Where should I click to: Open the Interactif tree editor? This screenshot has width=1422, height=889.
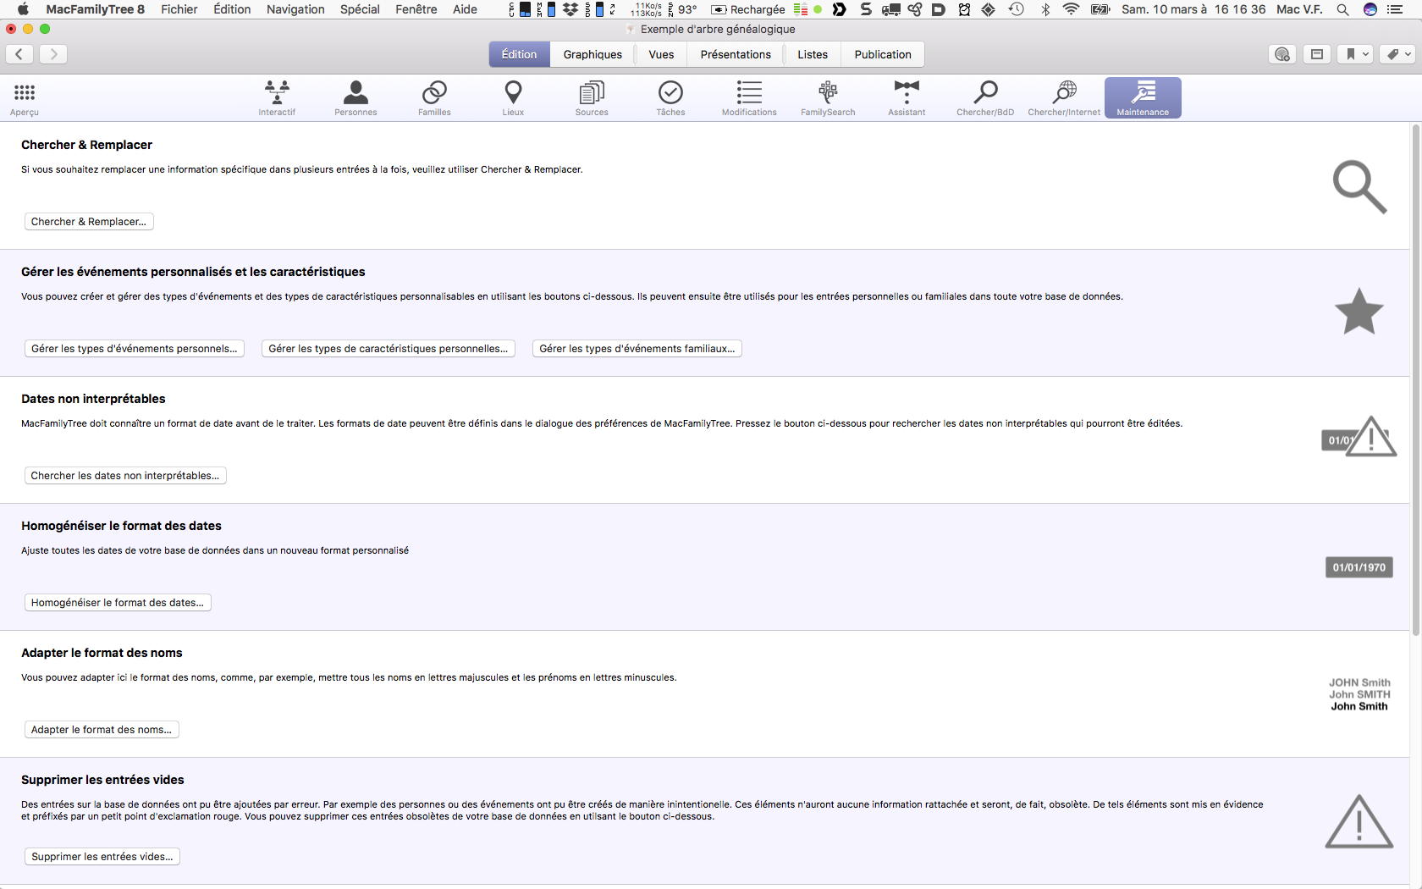[x=277, y=98]
